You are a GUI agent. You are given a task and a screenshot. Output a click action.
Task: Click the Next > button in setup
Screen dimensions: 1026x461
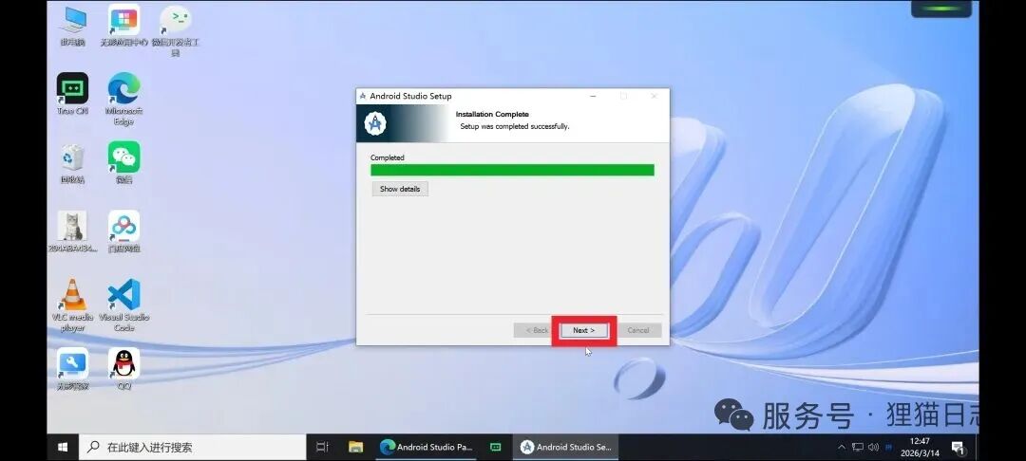coord(583,330)
